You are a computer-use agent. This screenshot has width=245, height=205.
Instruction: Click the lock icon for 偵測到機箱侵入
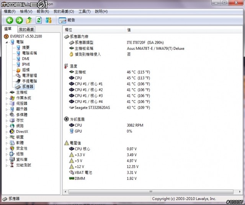(x=71, y=54)
